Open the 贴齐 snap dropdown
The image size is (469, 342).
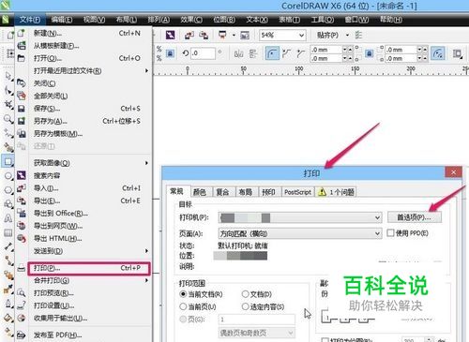347,35
